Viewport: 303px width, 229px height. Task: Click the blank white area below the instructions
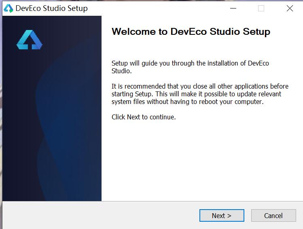(x=202, y=162)
